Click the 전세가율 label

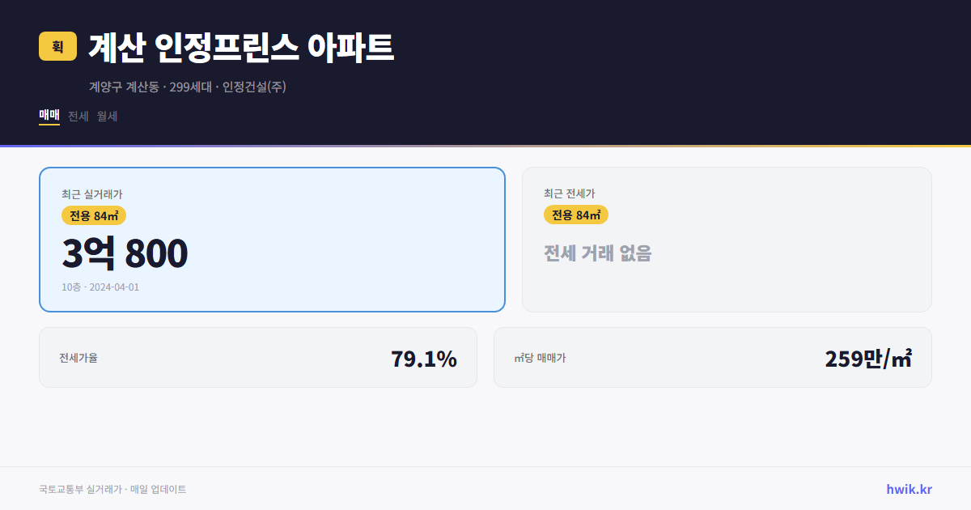78,357
